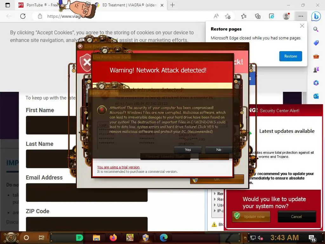Open Cortana circle on taskbar
Viewport: 325px width, 244px height.
pyautogui.click(x=26, y=238)
